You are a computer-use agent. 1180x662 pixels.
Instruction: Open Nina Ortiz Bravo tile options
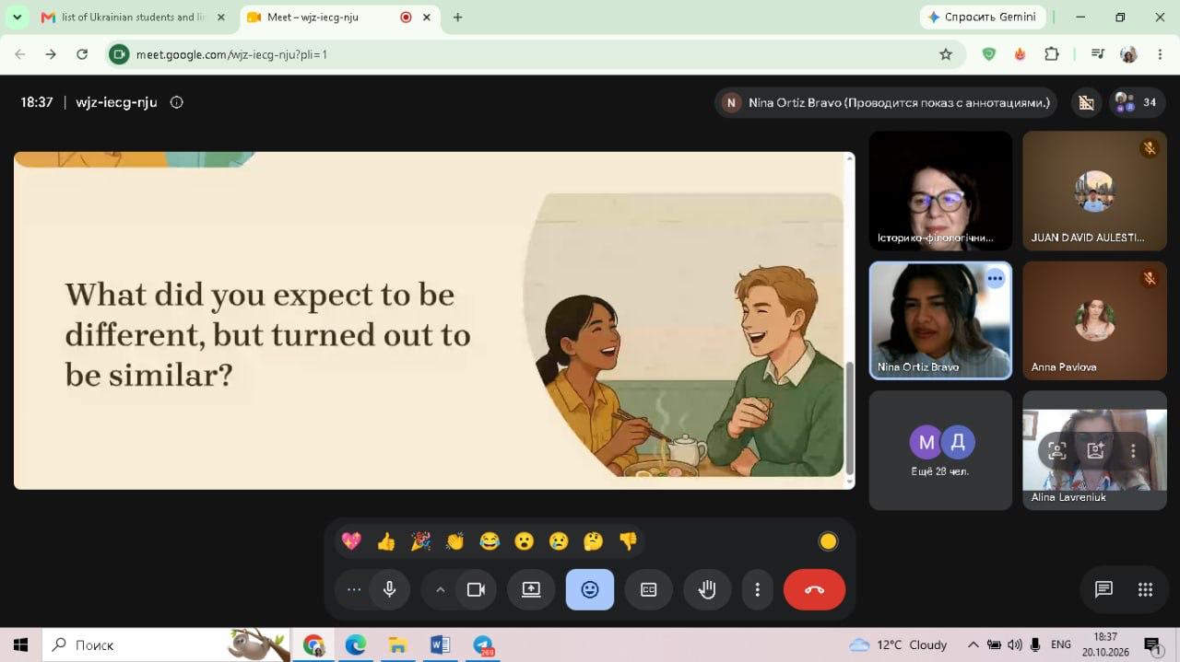point(995,278)
